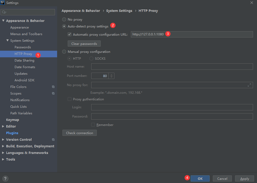Click the project-level icon beside Version Control
The width and height of the screenshot is (257, 183).
coord(53,140)
